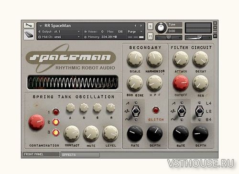239x174 pixels.
Task: Click the Filter Circuit ATTACK knob
Action: (181, 59)
